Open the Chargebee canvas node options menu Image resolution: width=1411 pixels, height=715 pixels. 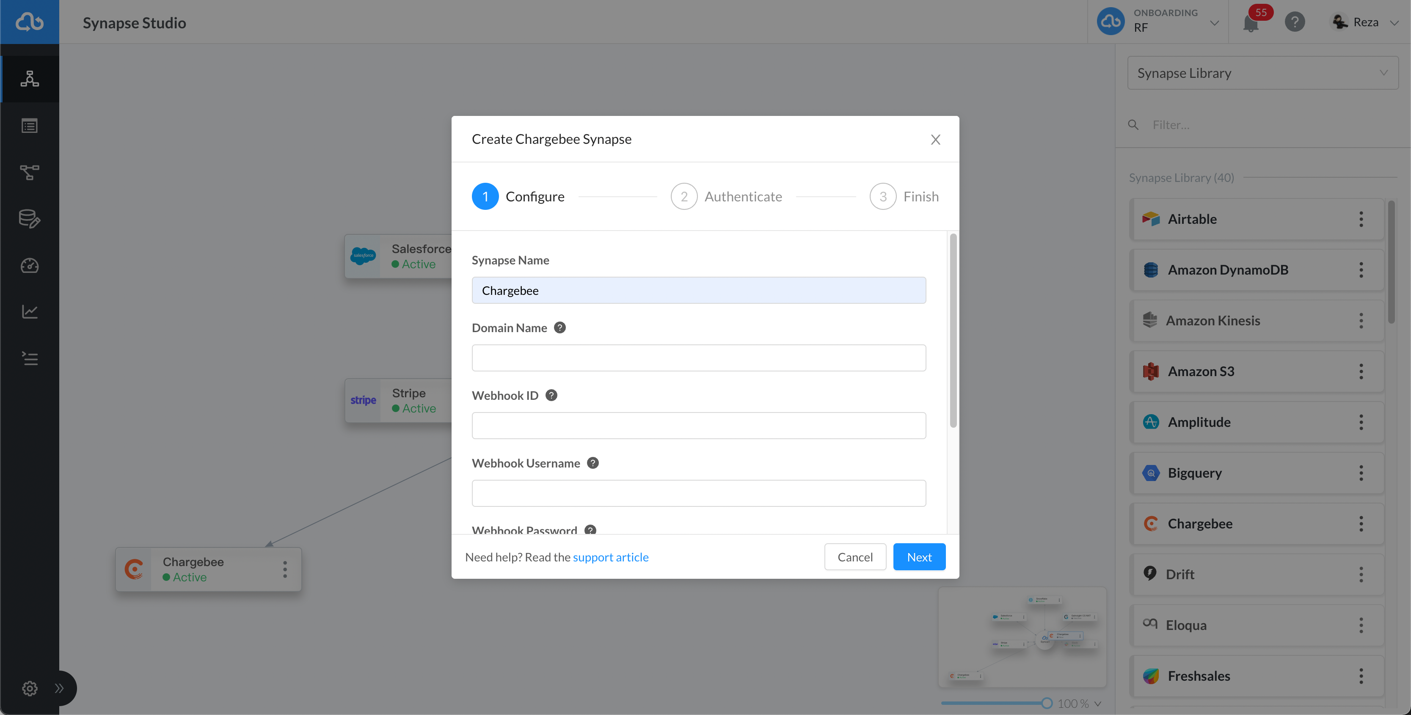(285, 569)
